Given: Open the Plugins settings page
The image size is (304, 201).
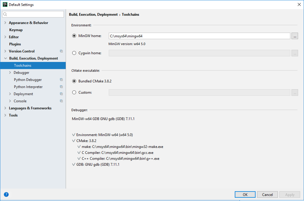Looking at the screenshot, I should click(x=15, y=44).
